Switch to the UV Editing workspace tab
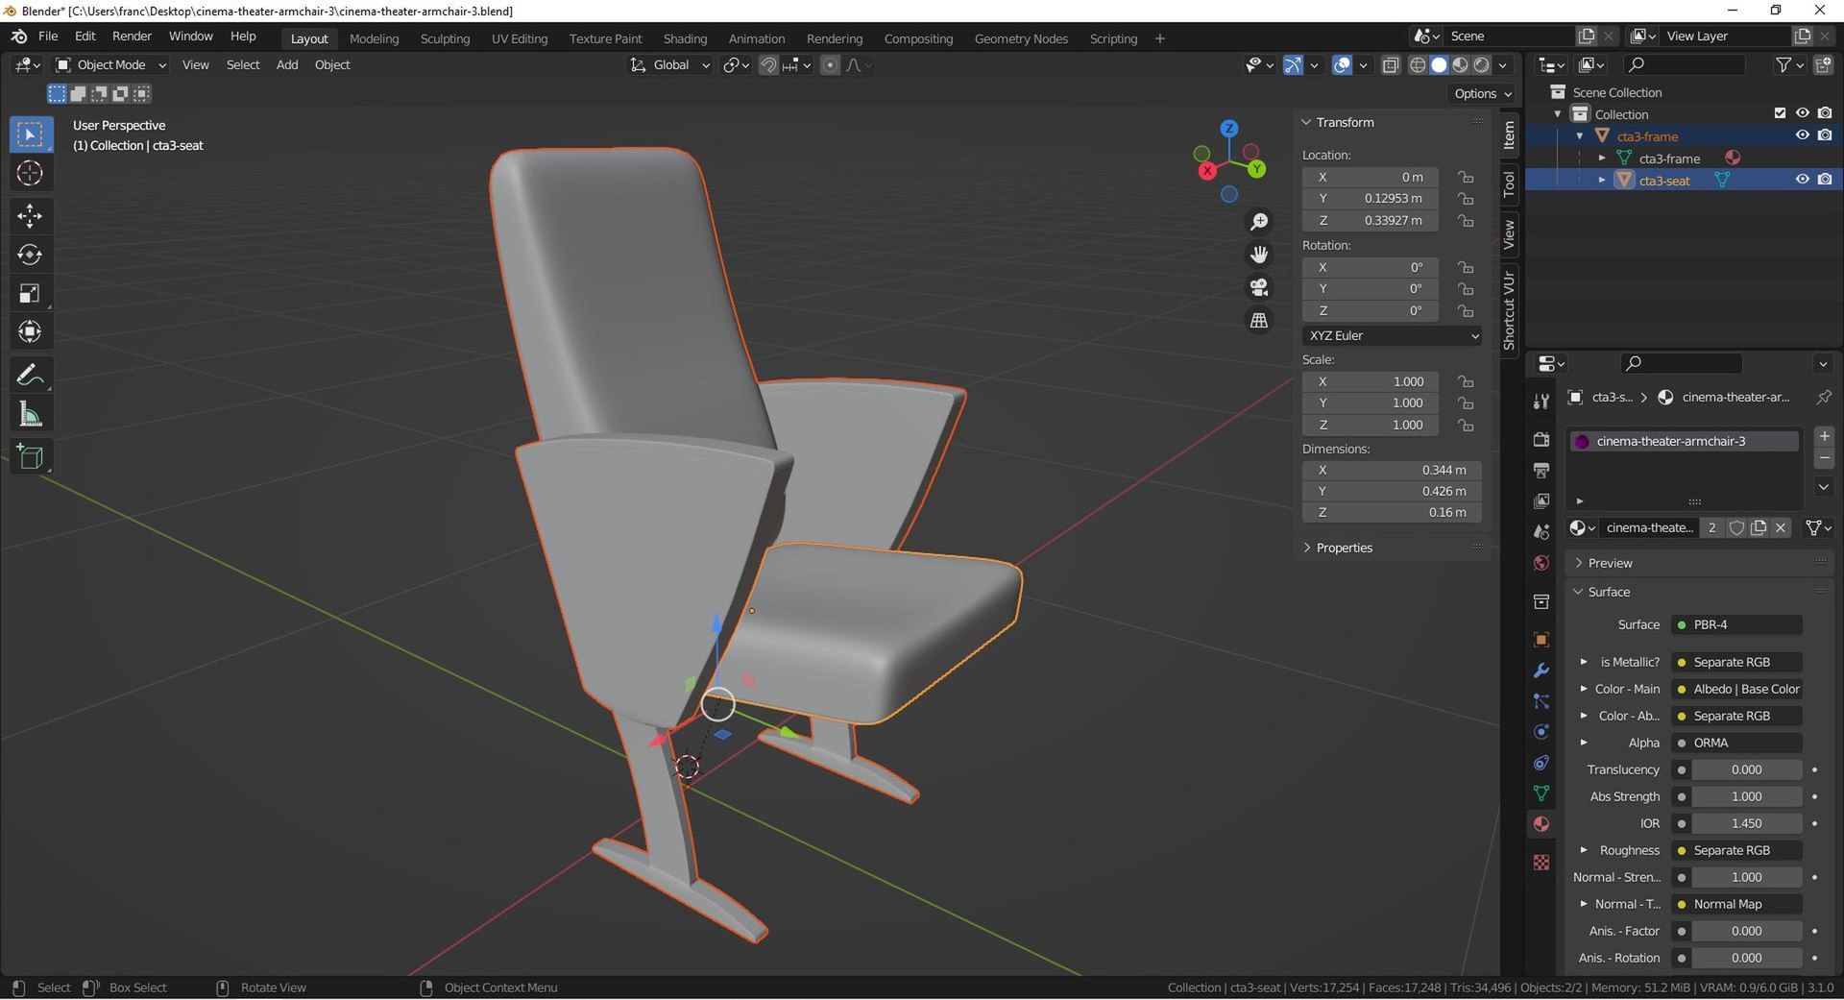The width and height of the screenshot is (1844, 1000). (520, 38)
